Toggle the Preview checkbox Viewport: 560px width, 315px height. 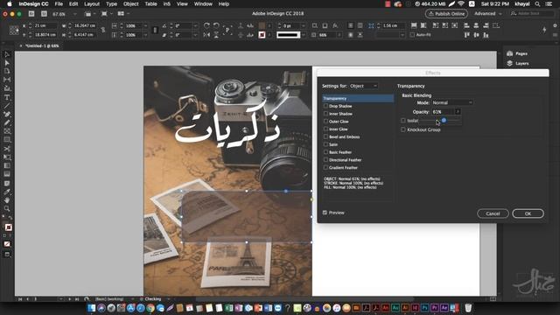(325, 213)
